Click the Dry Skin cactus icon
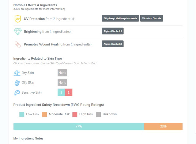The image size is (196, 144). click(17, 73)
